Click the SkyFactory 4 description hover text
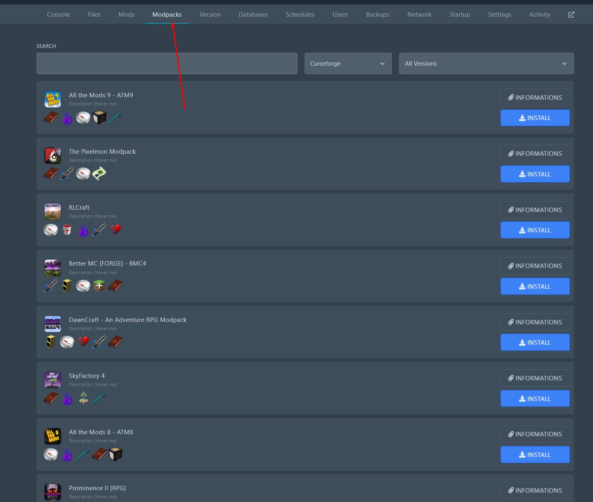Viewport: 593px width, 502px height. (x=93, y=384)
